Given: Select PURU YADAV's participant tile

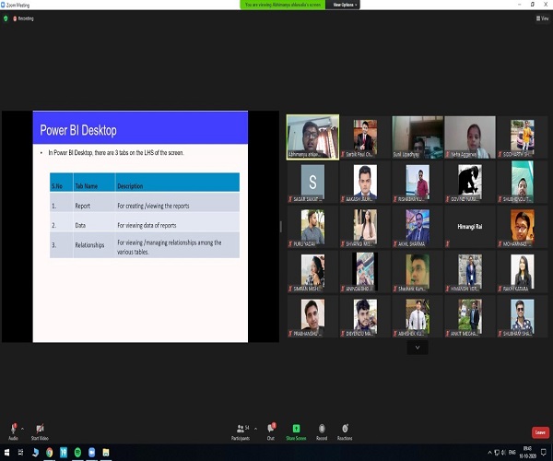Looking at the screenshot, I should click(x=312, y=227).
